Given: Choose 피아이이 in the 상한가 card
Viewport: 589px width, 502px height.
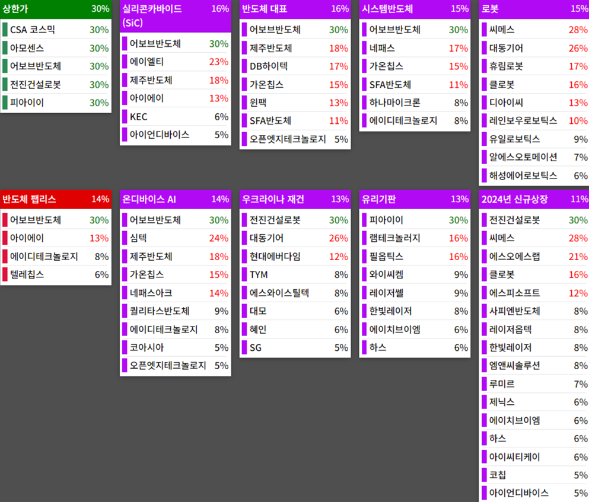Looking at the screenshot, I should 56,103.
